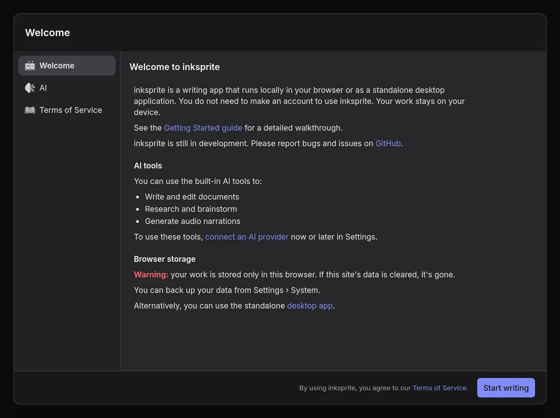
Task: Click the 'You can back up your data' line
Action: pos(227,290)
